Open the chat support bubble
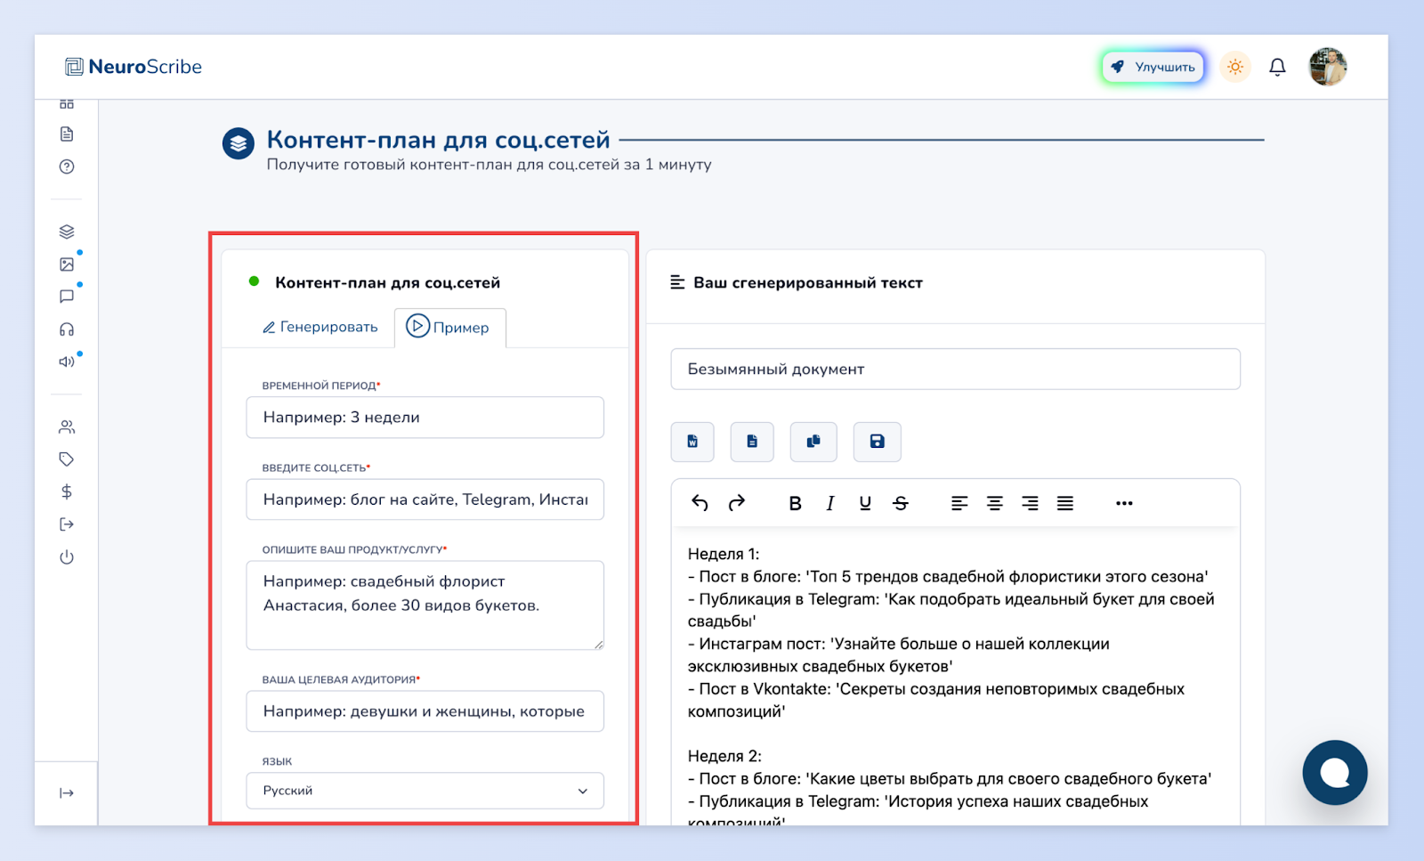The width and height of the screenshot is (1424, 861). click(x=1334, y=773)
